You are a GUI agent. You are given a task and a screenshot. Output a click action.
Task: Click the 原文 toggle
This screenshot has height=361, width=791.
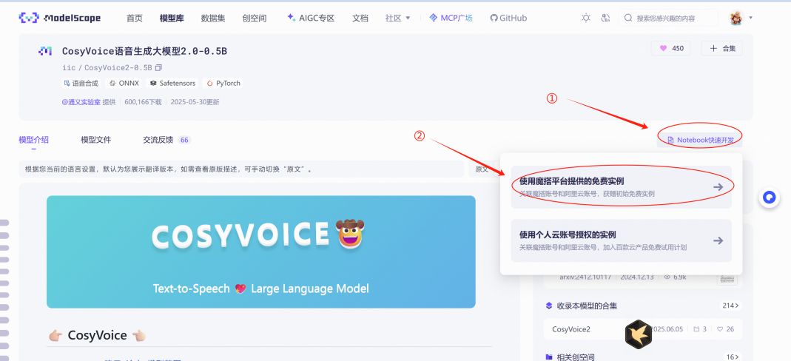click(482, 169)
